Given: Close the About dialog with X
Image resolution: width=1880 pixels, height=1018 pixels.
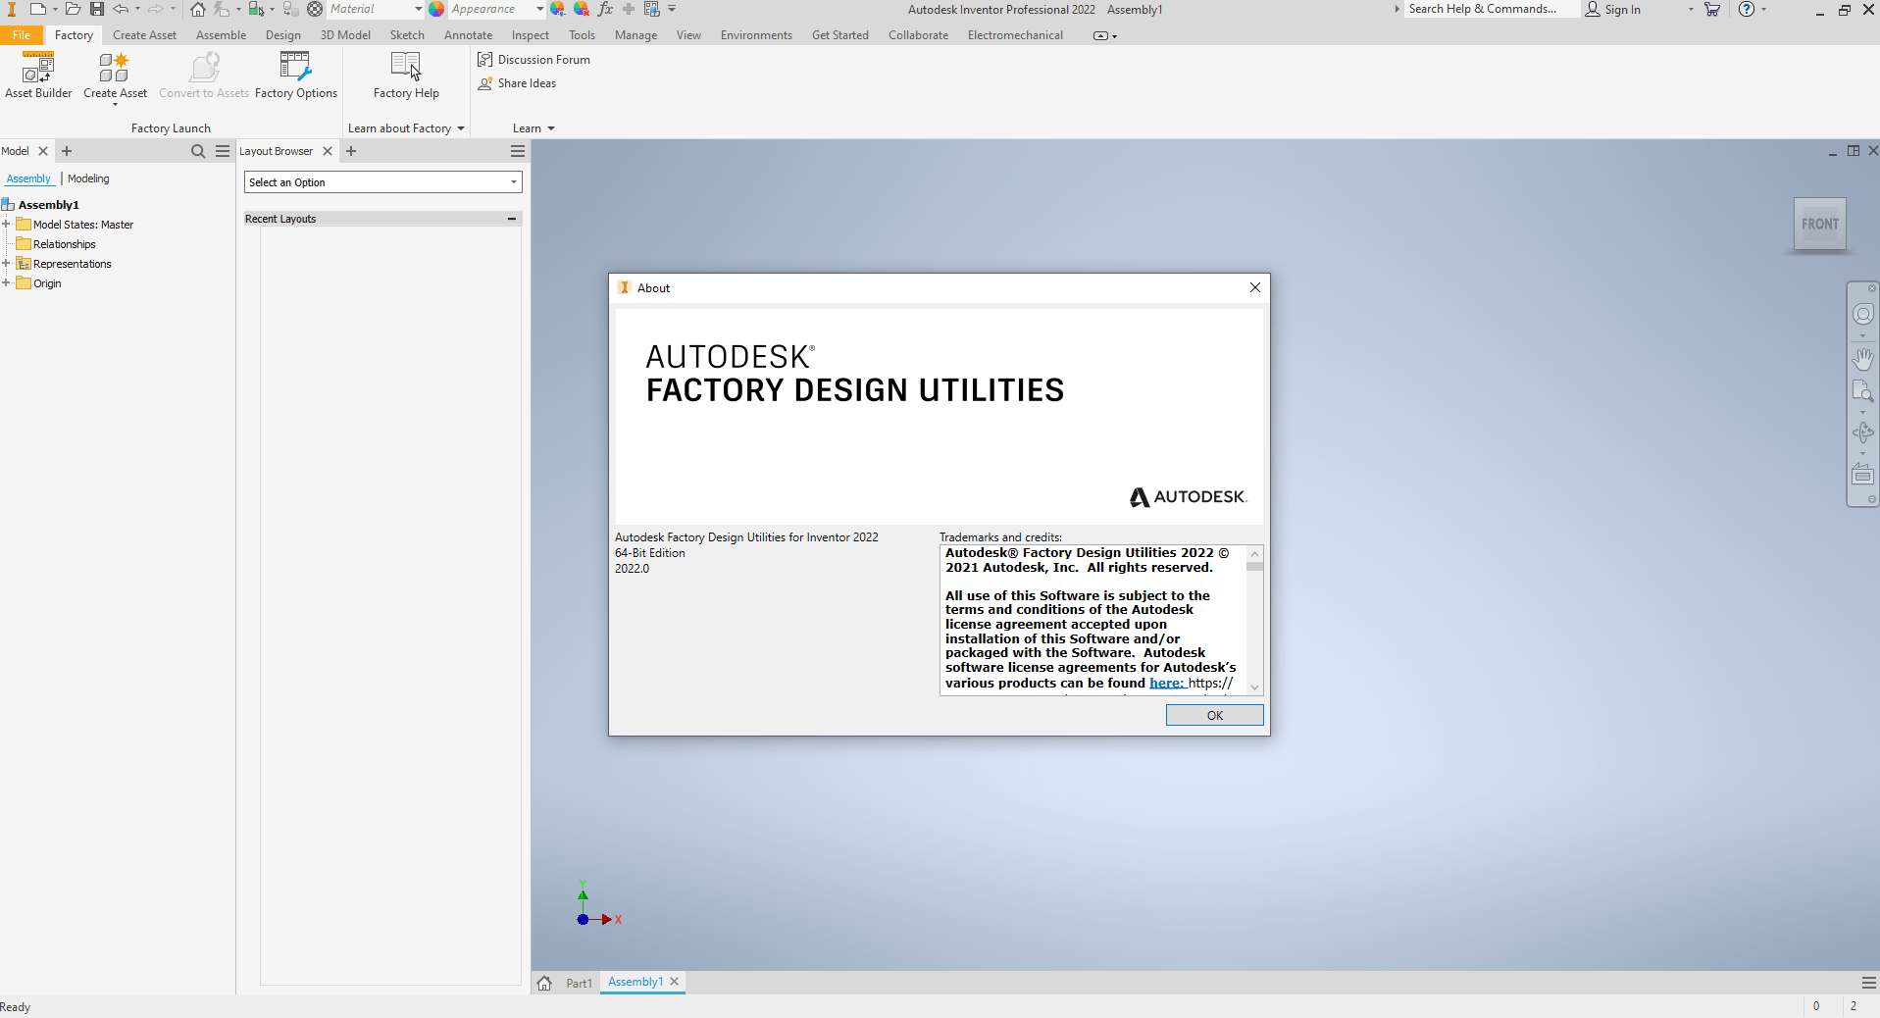Looking at the screenshot, I should point(1254,287).
